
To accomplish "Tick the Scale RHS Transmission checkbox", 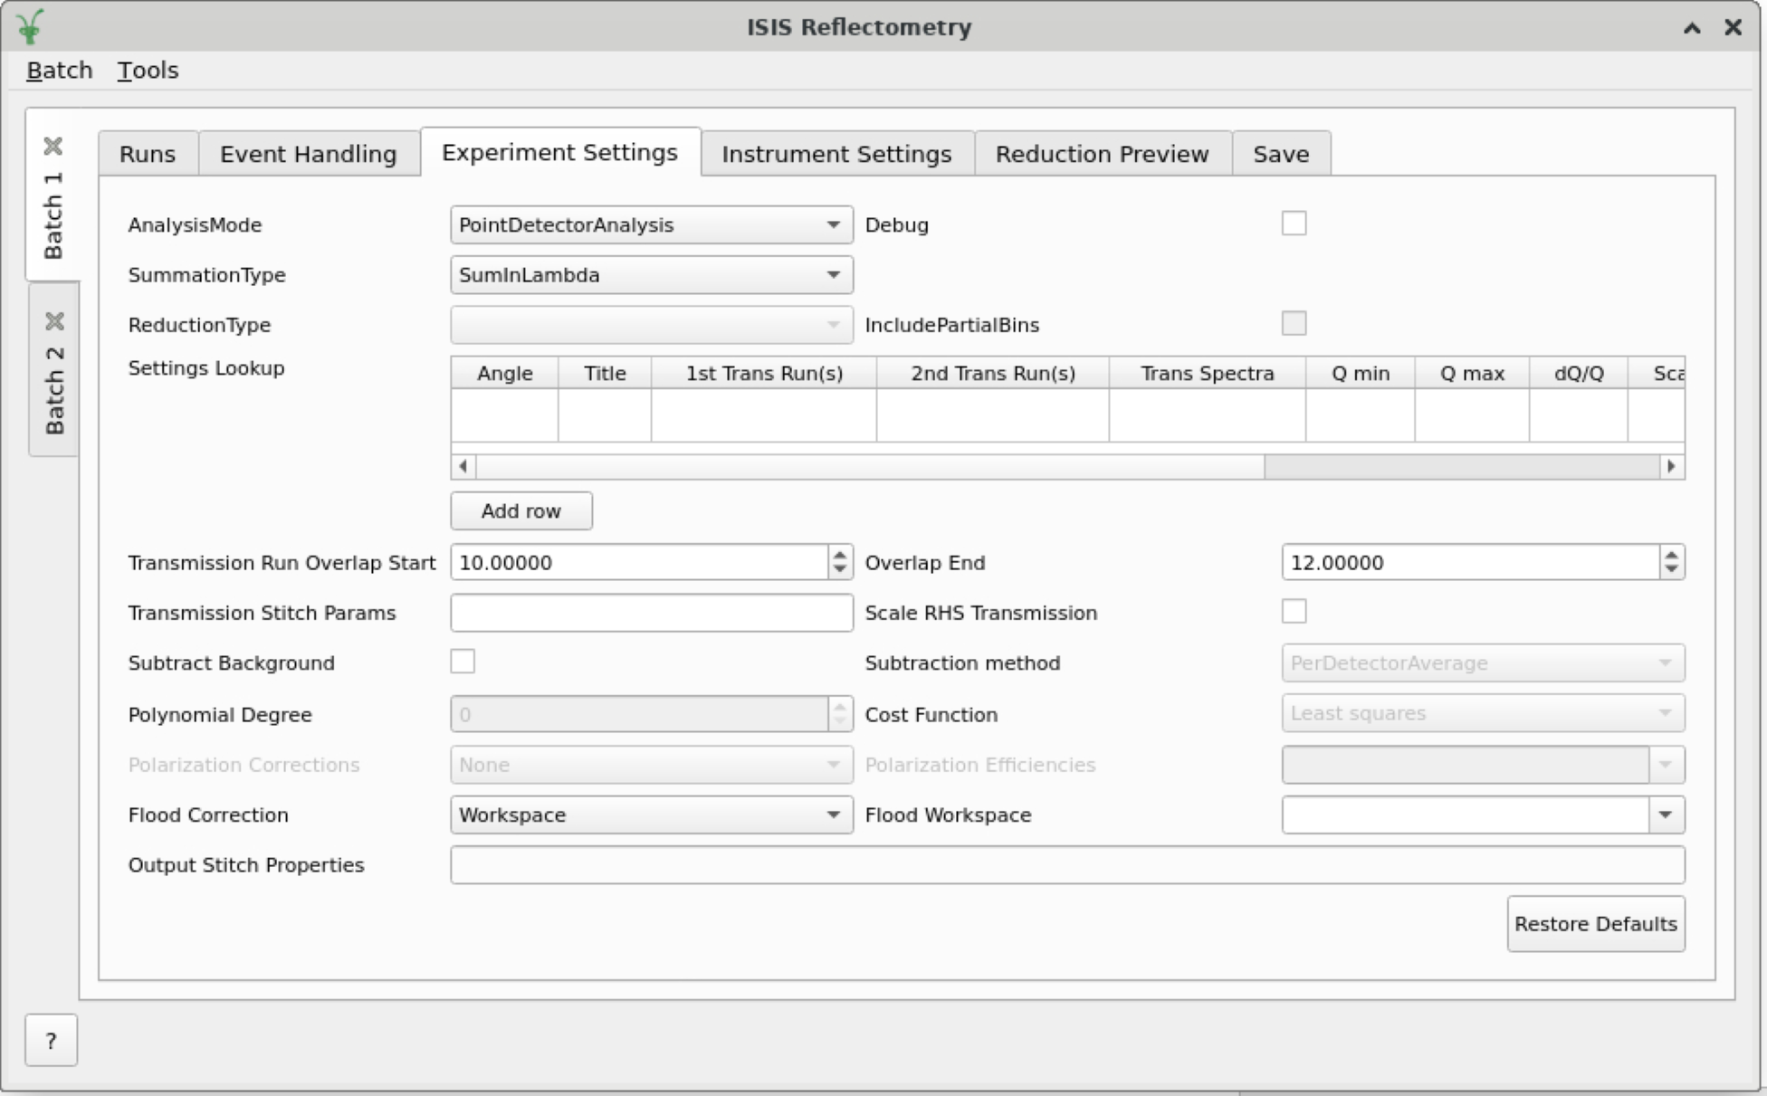I will click(1294, 612).
